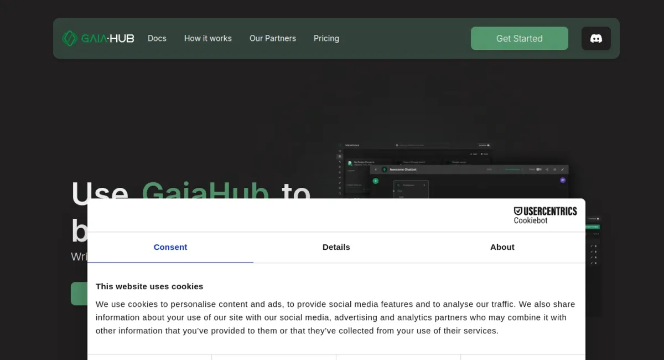This screenshot has width=664, height=360.
Task: Open Our Partners page
Action: (273, 38)
